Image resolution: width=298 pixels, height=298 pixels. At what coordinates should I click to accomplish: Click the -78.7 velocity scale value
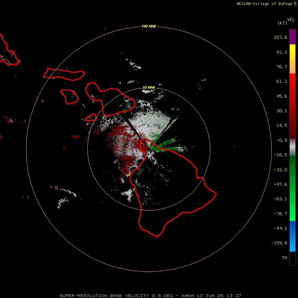tap(280, 214)
